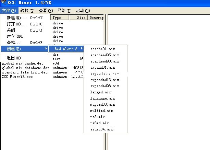This screenshot has width=210, height=150.
Task: Create multimd.mix
Action: click(106, 111)
